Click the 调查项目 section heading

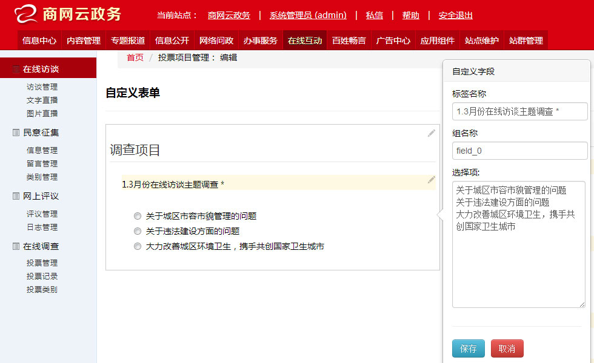point(135,150)
